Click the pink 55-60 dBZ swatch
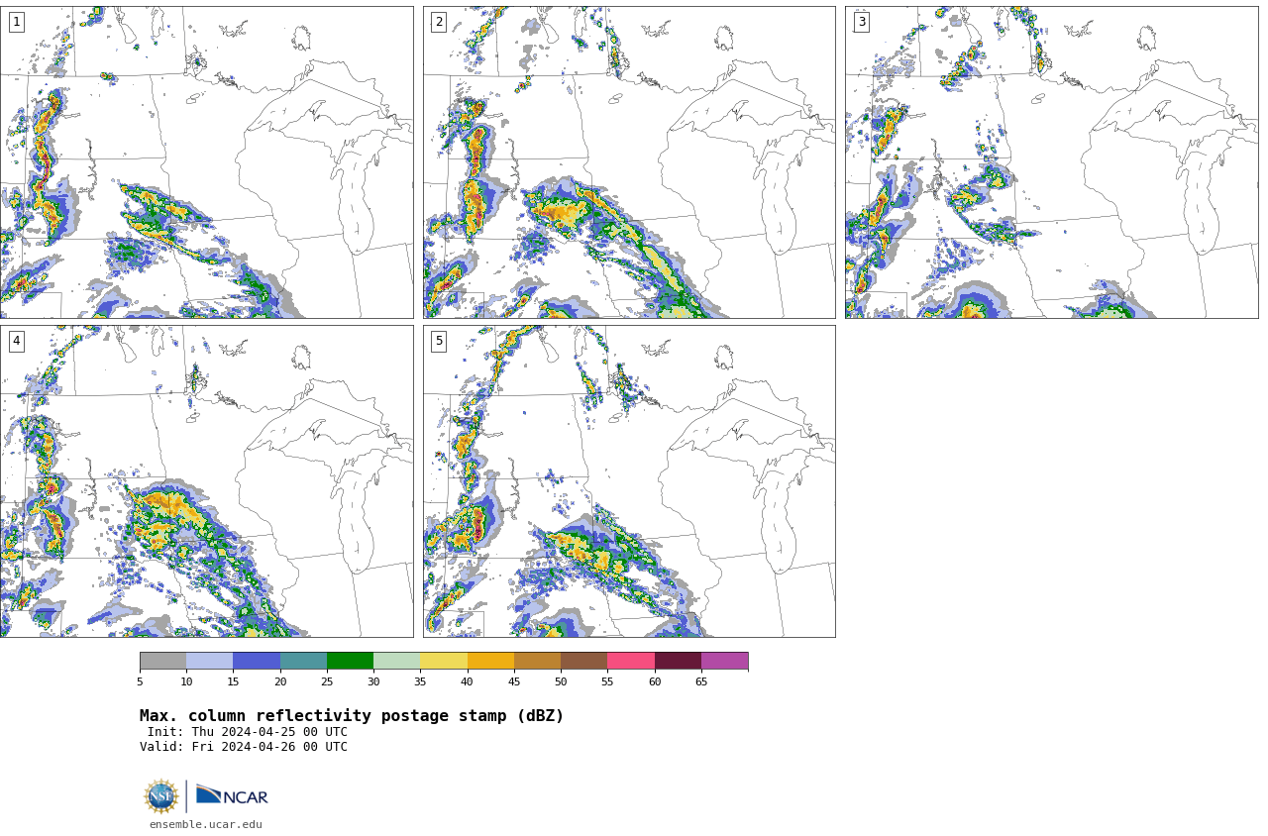 tap(631, 661)
